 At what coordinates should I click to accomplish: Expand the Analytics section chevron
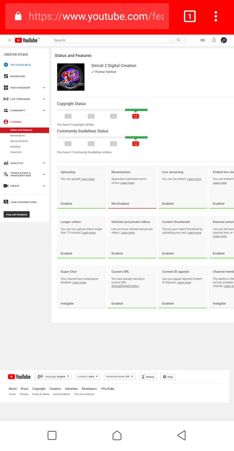[44, 163]
